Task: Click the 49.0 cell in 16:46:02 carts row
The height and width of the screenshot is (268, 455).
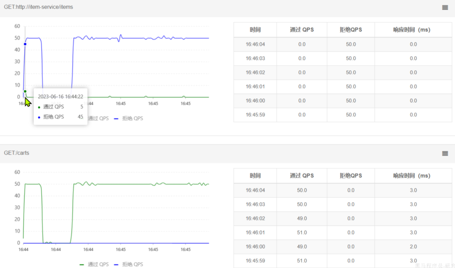Action: coord(302,219)
